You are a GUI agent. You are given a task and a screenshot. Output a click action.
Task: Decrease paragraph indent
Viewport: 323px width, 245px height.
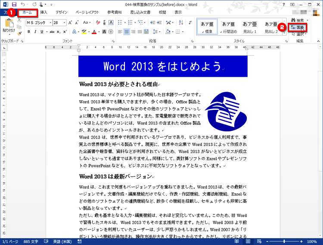coord(152,22)
